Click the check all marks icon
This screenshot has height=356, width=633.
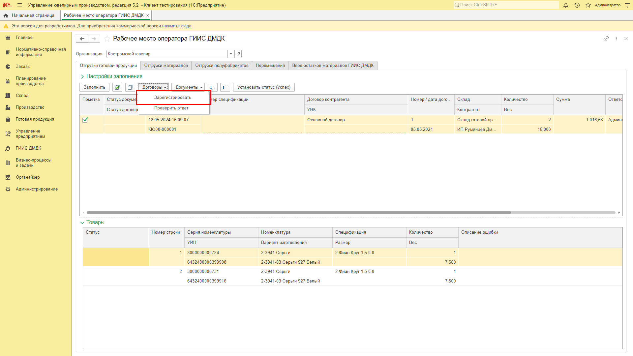pyautogui.click(x=117, y=87)
